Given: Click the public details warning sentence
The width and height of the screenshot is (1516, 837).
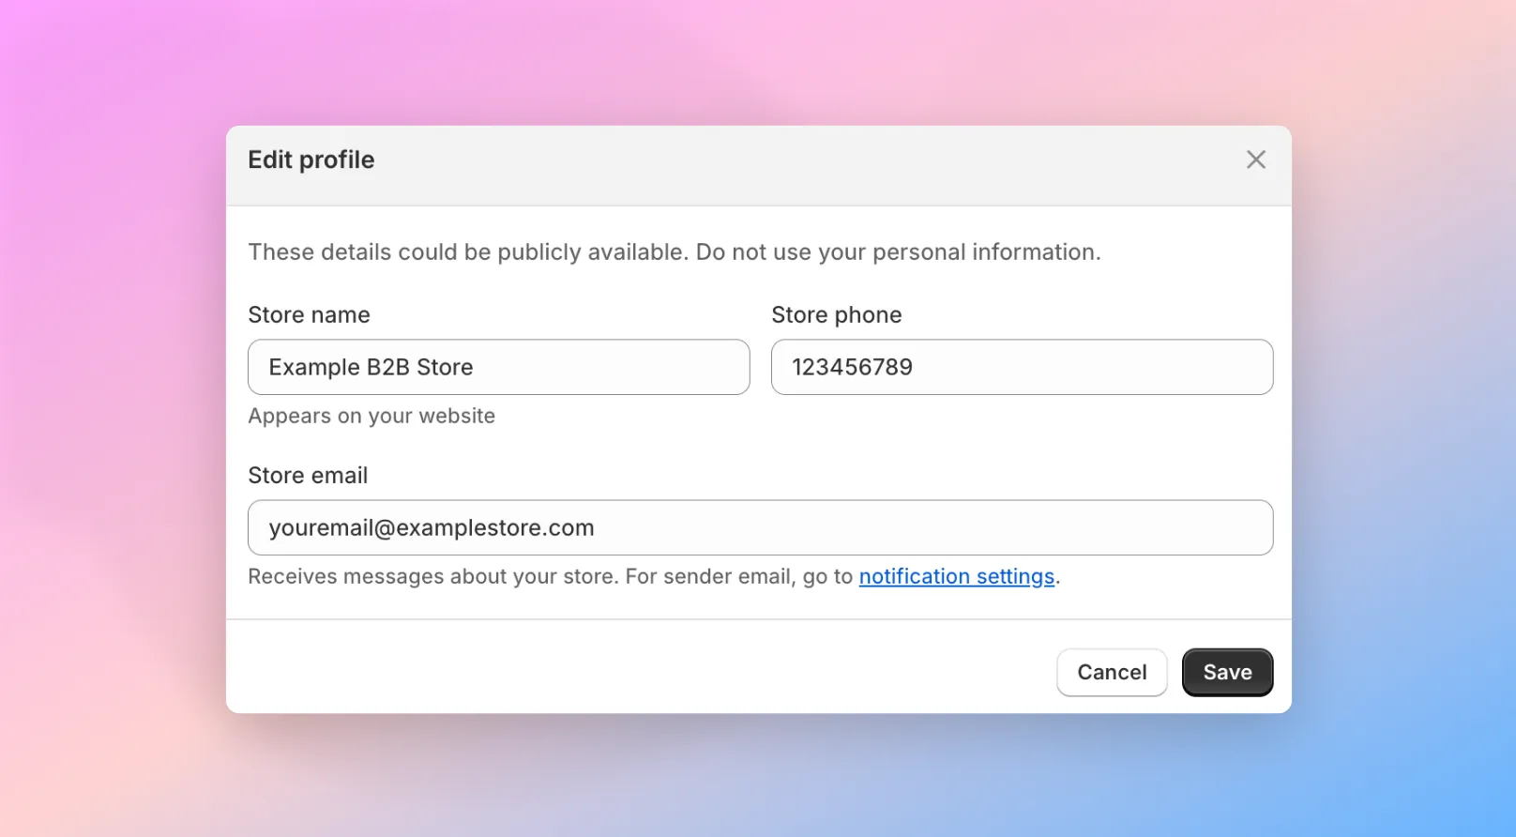Looking at the screenshot, I should [675, 251].
